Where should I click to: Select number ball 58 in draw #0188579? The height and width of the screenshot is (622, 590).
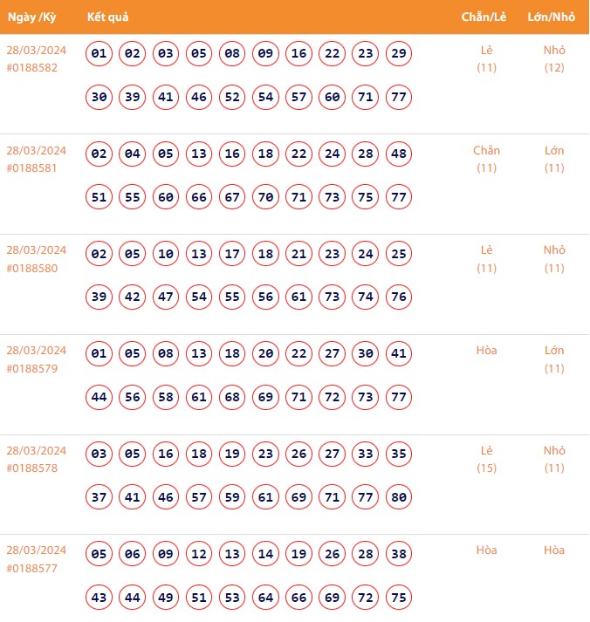tap(166, 397)
